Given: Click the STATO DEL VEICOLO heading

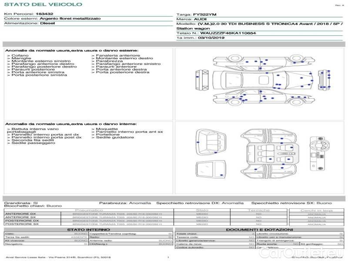Looking at the screenshot, I should point(43,4).
